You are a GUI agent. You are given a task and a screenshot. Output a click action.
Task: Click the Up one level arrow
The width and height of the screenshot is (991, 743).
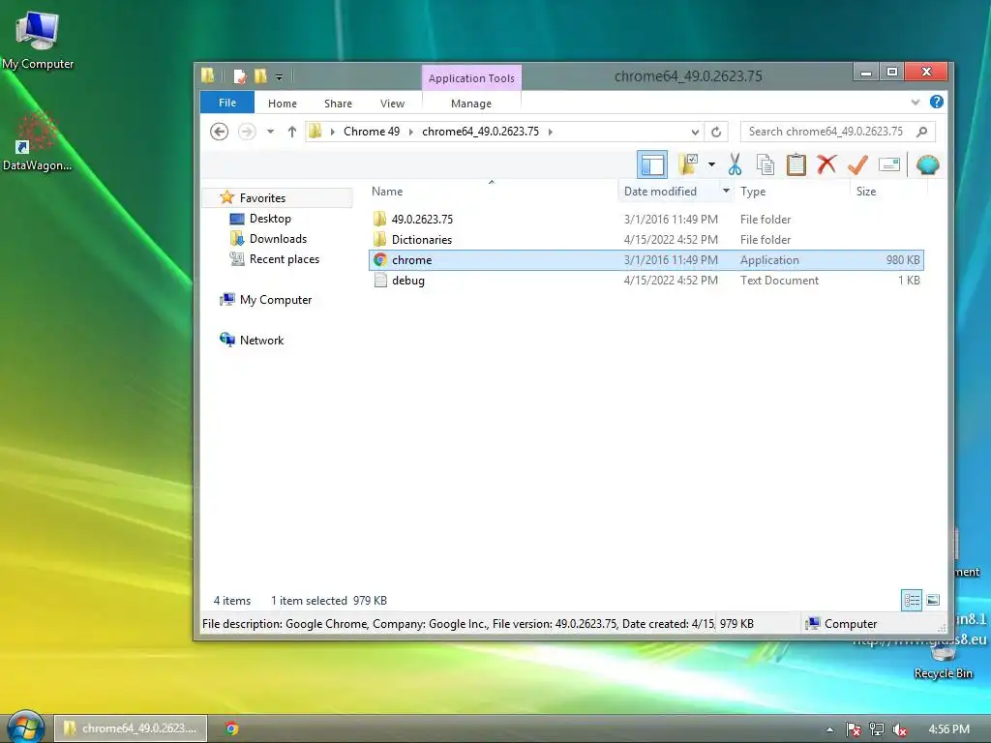point(291,132)
